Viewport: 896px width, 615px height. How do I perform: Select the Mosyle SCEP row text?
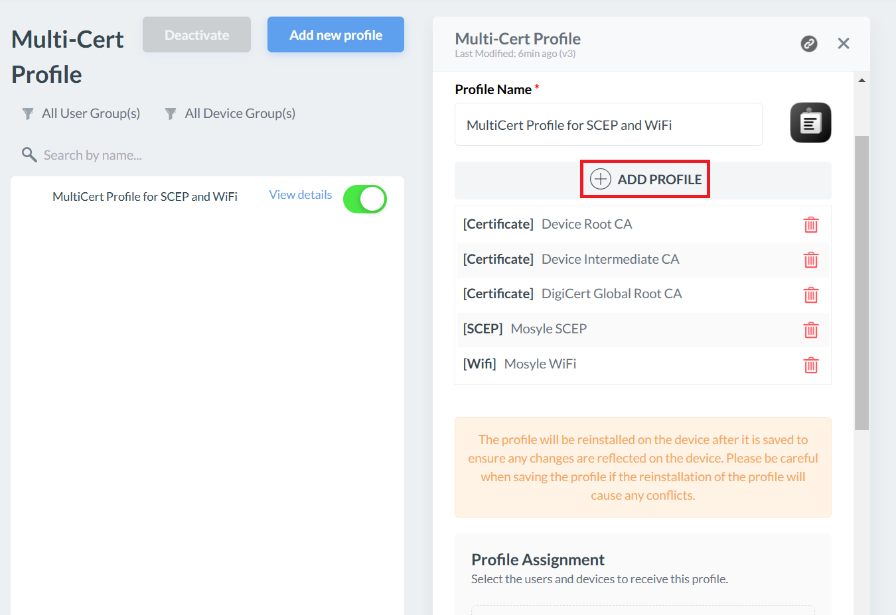[549, 329]
